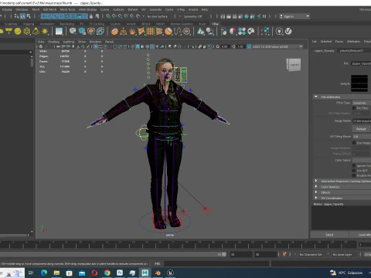Screen dimensions: 371x278
Task: Click the yellow sun light shelf icon
Action: 45,32
